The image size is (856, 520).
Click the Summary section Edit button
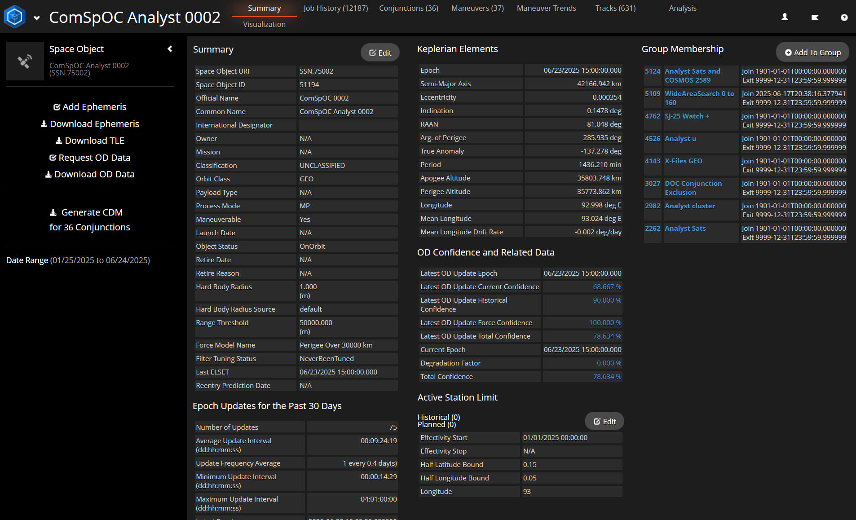point(380,53)
